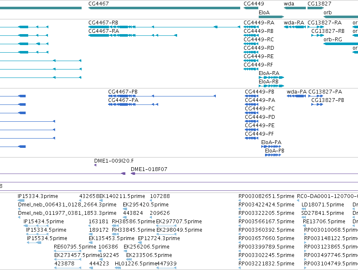Click the orb gene label

(x=327, y=13)
